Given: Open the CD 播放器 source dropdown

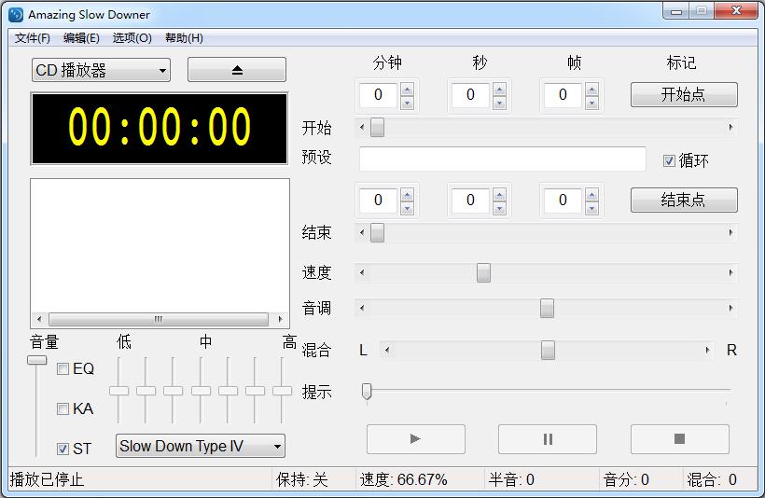Looking at the screenshot, I should click(101, 70).
